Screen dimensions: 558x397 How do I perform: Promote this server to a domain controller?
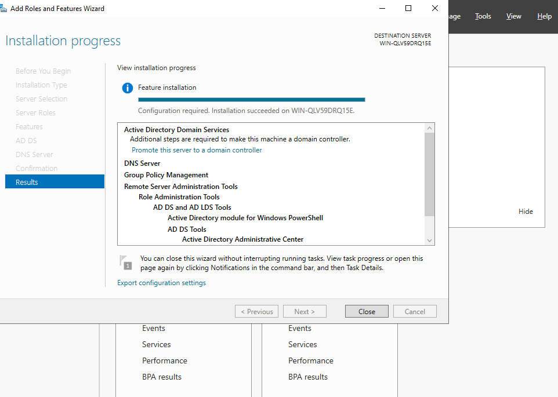[197, 150]
